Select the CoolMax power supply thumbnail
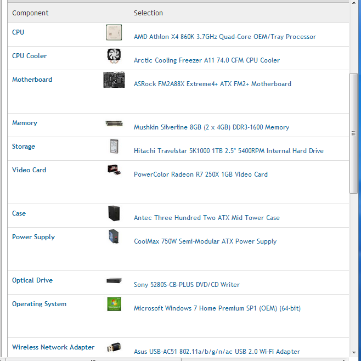 114,237
